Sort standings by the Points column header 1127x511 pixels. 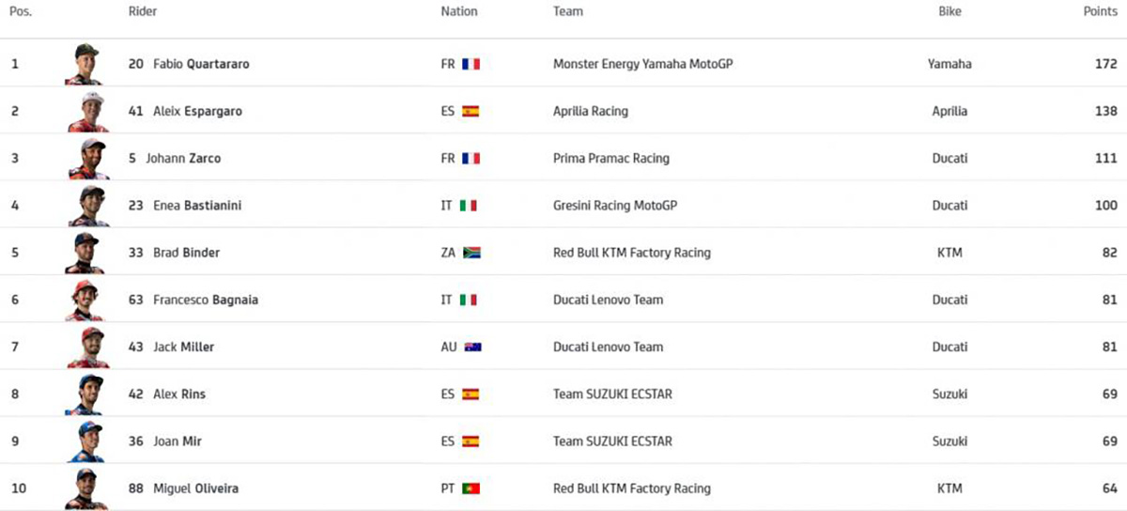pyautogui.click(x=1100, y=12)
